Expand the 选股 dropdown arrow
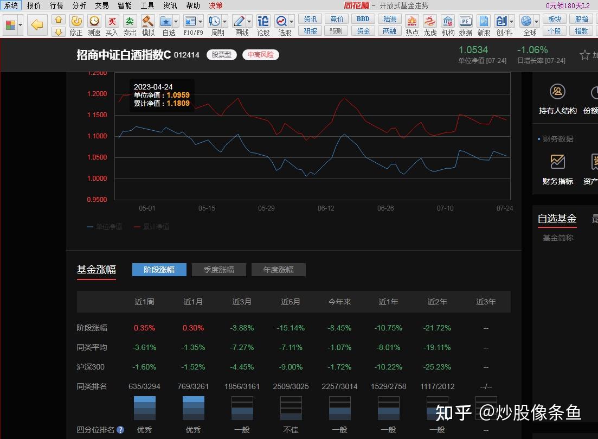The width and height of the screenshot is (598, 439). 291,21
